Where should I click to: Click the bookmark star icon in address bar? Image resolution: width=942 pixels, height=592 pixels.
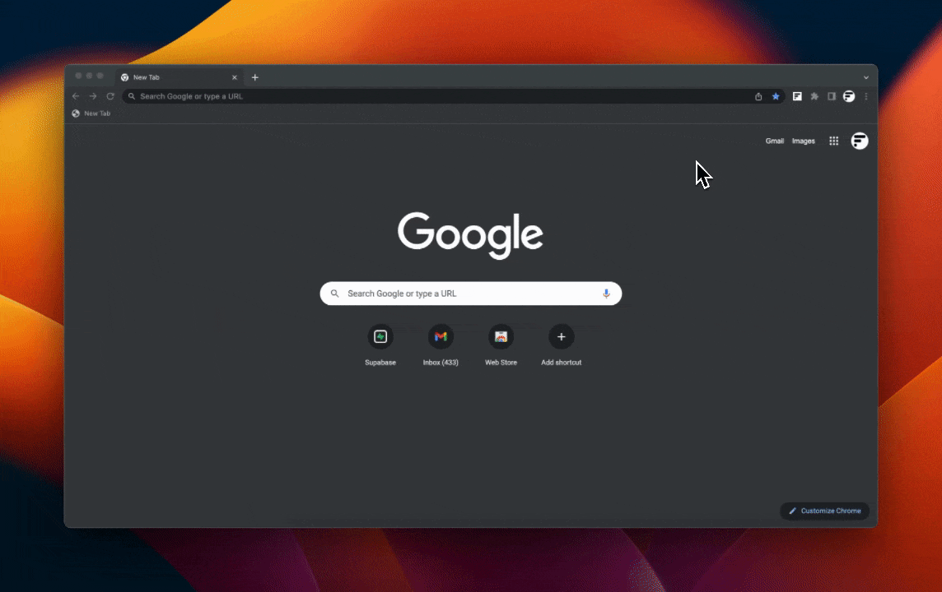[776, 96]
